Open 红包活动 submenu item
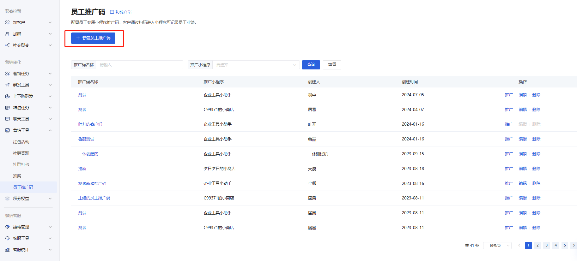577x261 pixels. pos(21,142)
